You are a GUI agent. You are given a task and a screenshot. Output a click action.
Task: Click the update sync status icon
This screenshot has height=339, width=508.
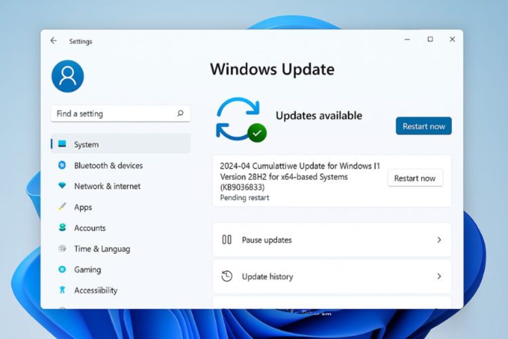(241, 119)
